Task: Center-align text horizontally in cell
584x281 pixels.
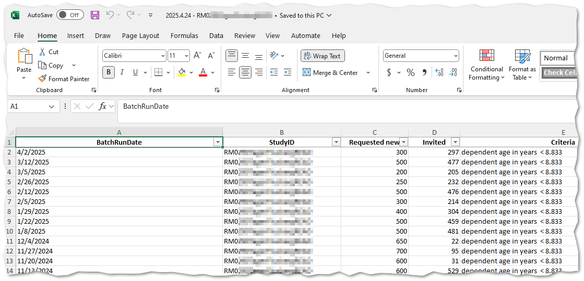Action: click(x=245, y=72)
